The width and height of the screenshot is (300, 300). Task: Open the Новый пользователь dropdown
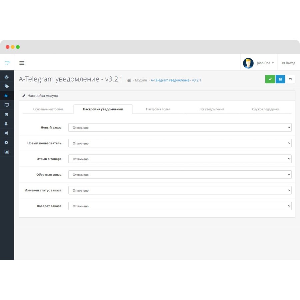(180, 143)
